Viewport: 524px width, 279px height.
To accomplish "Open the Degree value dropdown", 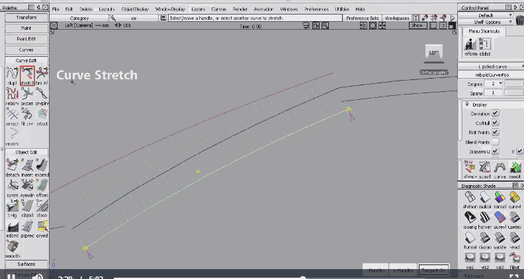I will coord(500,83).
